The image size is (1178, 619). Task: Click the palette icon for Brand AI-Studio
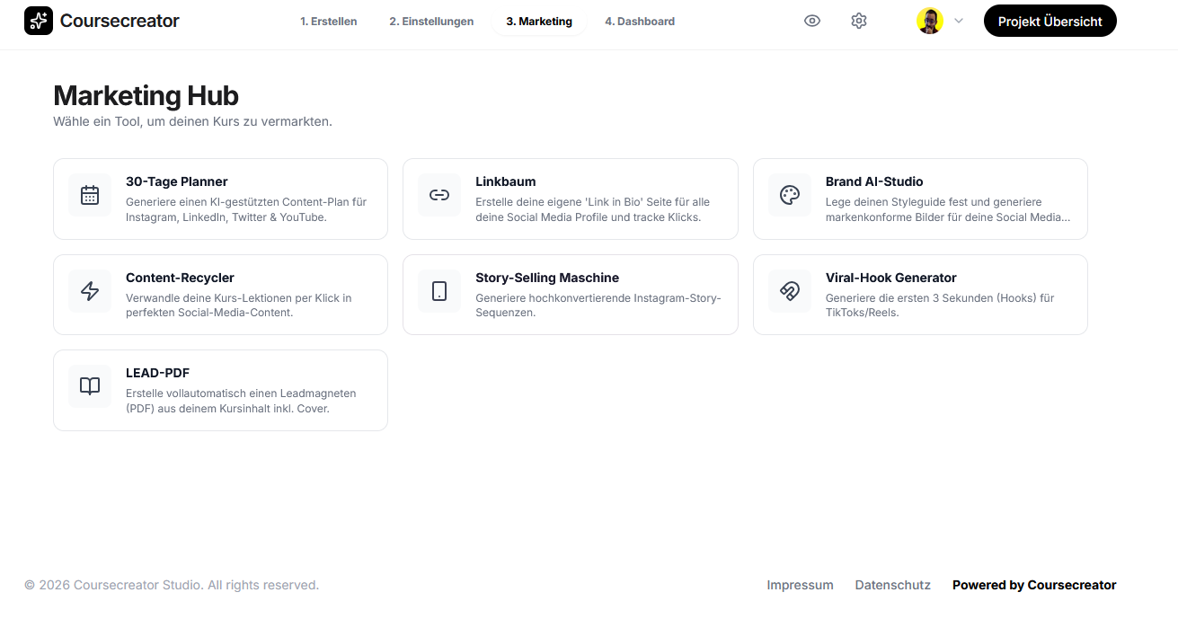click(x=790, y=195)
